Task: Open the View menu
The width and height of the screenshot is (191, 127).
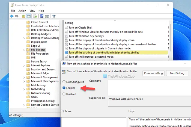Action: point(32,11)
